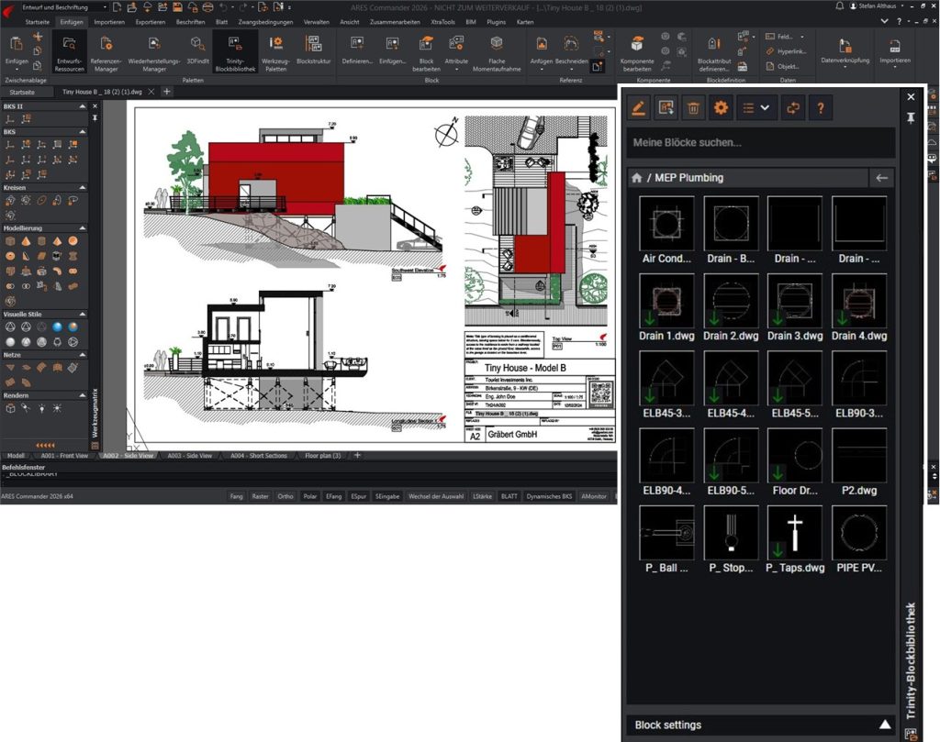Click the Meine Blöcke suchen search field
The height and width of the screenshot is (742, 940).
(760, 143)
